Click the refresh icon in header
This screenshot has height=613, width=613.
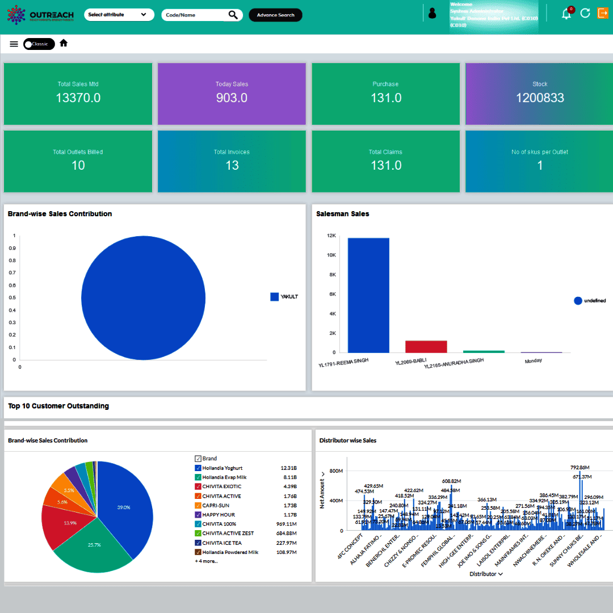tap(585, 13)
